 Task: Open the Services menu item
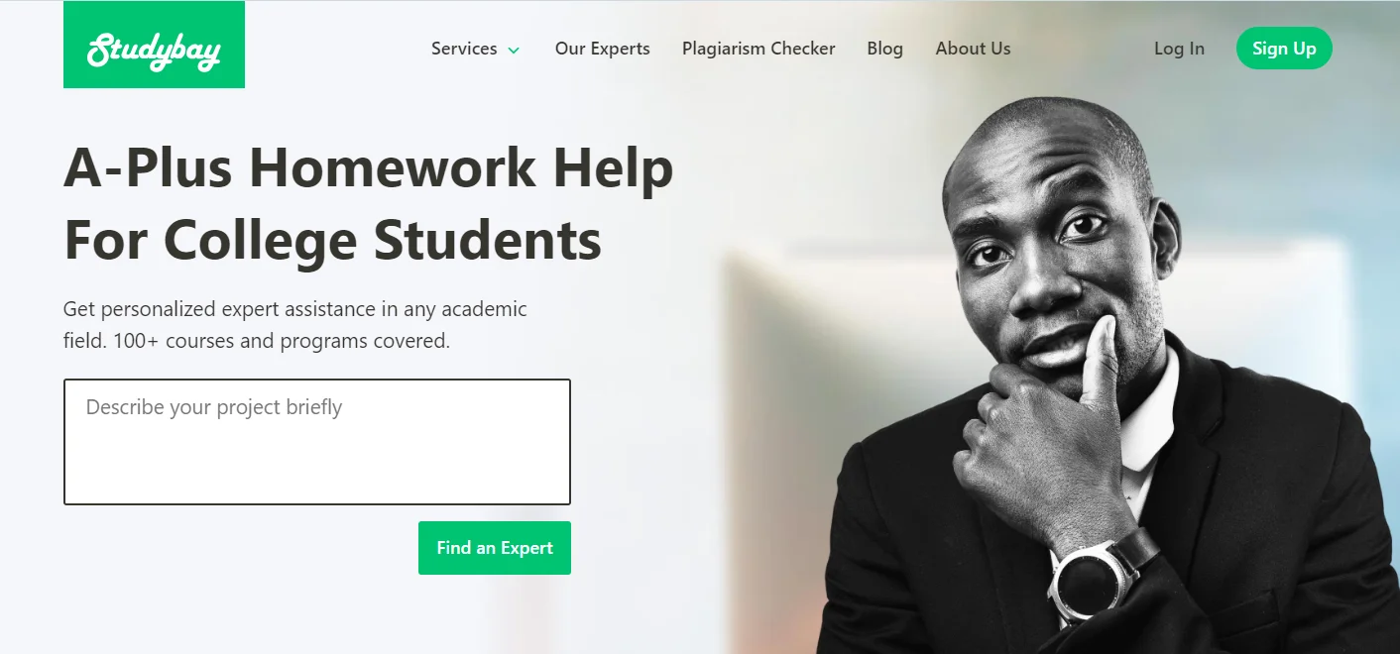click(464, 49)
